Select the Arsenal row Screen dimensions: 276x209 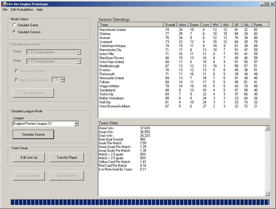(x=184, y=38)
